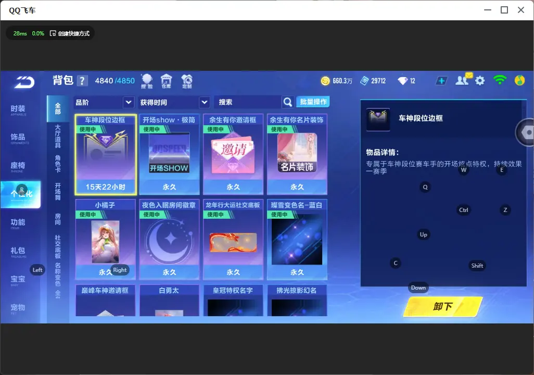Switch to the 时装 apparel tab

[x=18, y=109]
